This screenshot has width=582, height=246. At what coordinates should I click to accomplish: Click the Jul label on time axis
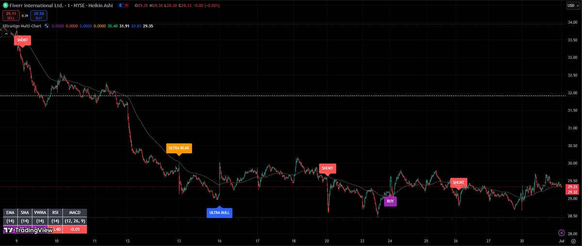click(x=561, y=241)
